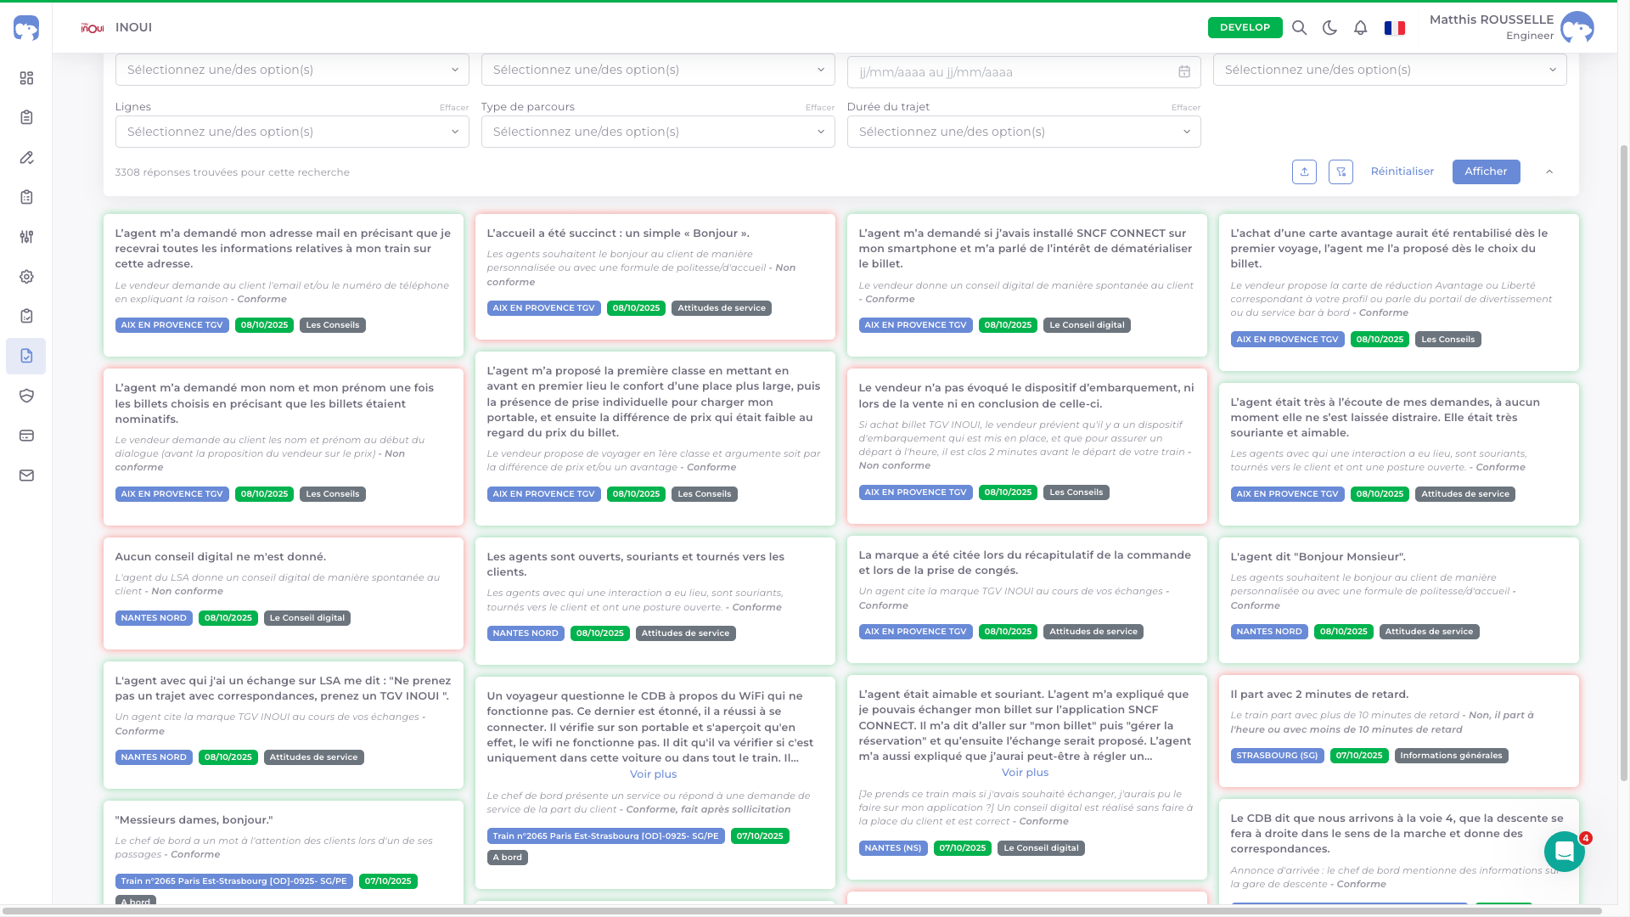Expand 'Voir plus' on the SNCF CONNECT exchange card
The width and height of the screenshot is (1630, 917).
(x=1025, y=773)
